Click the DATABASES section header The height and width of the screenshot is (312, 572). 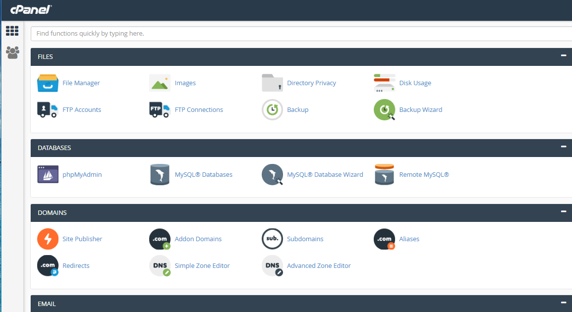click(301, 148)
